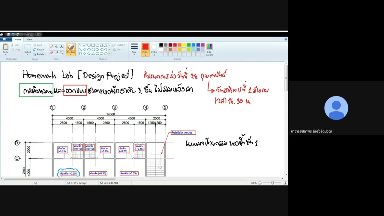
Task: Click the Redo arrow in title bar
Action: pos(18,34)
